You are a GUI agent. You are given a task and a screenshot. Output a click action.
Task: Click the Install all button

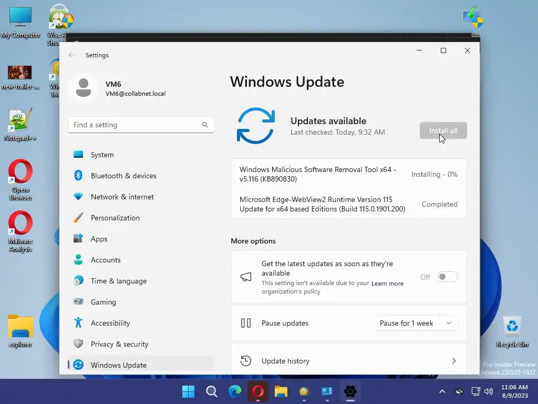tap(443, 130)
